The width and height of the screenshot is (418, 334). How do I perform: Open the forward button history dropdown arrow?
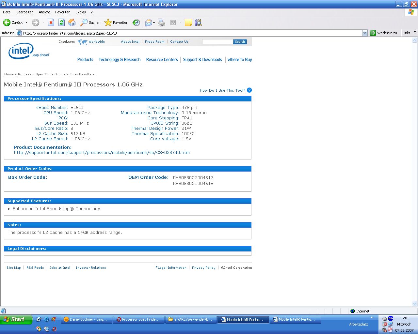pyautogui.click(x=43, y=23)
